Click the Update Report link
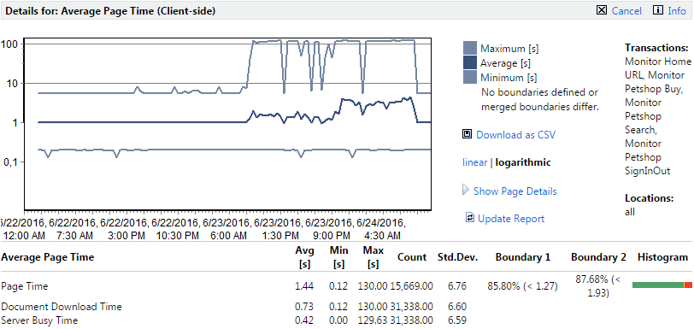 [511, 219]
